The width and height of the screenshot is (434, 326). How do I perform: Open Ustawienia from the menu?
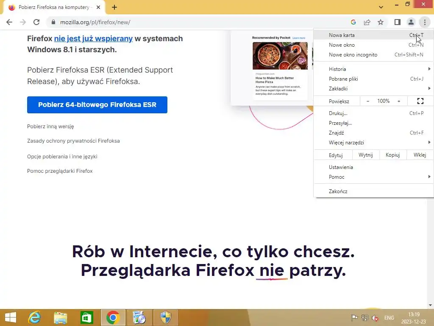374,167
